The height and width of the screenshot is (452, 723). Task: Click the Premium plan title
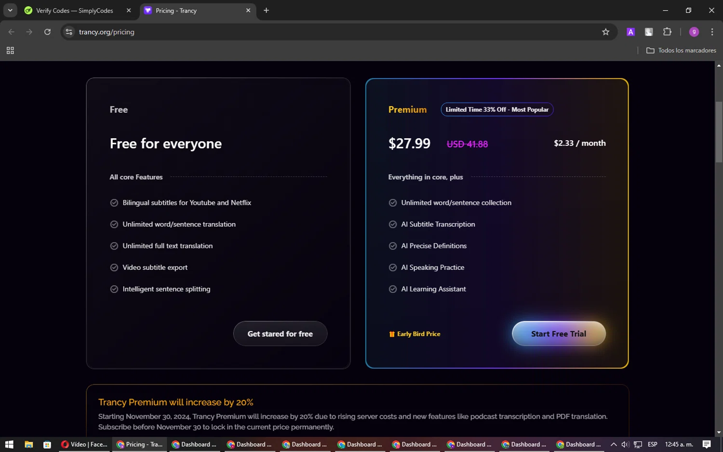click(x=408, y=109)
